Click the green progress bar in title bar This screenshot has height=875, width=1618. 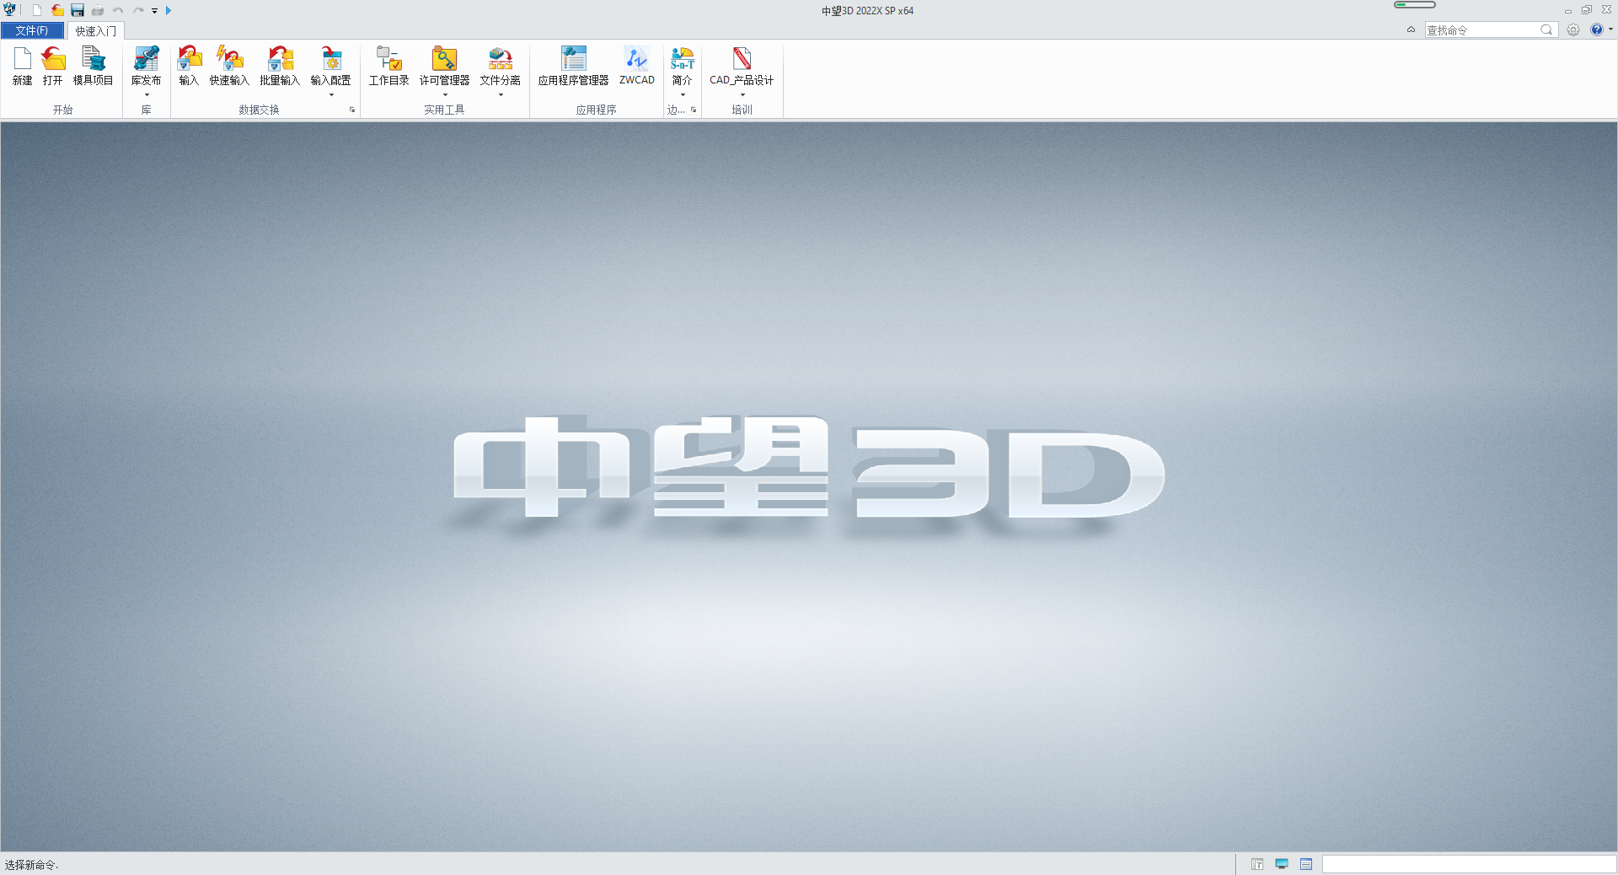point(1415,5)
